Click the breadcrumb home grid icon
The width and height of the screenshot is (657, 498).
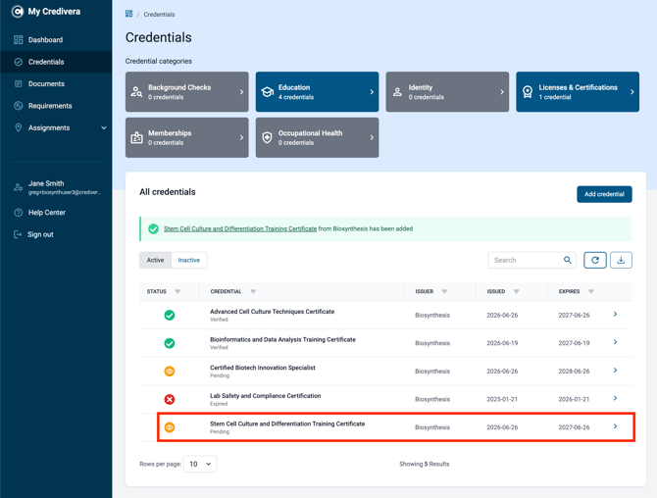128,14
